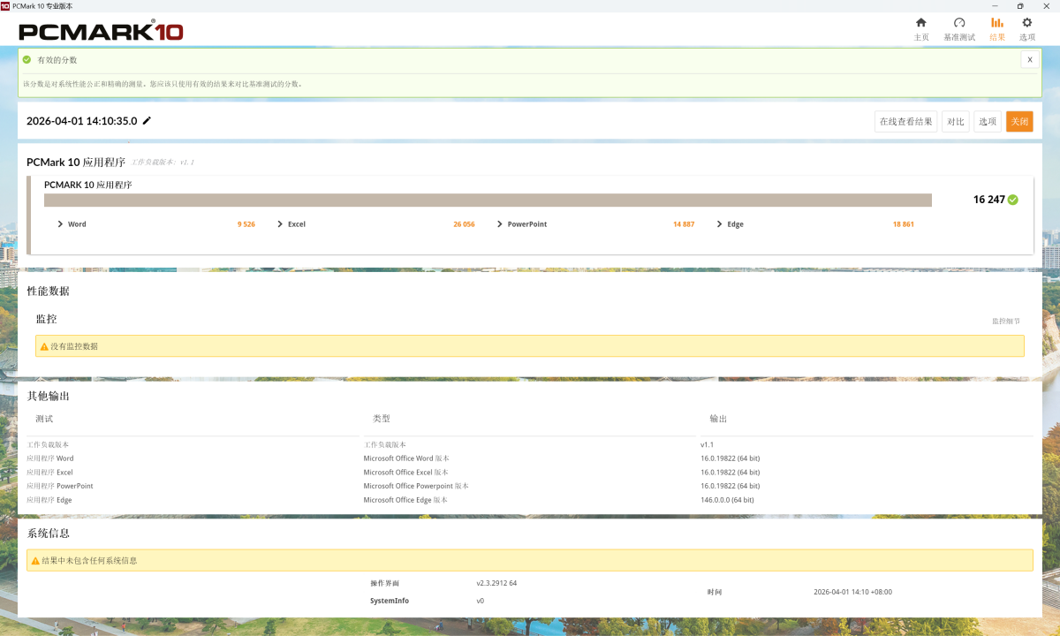1060x636 pixels.
Task: Click the orange 关闭 button
Action: pyautogui.click(x=1019, y=122)
